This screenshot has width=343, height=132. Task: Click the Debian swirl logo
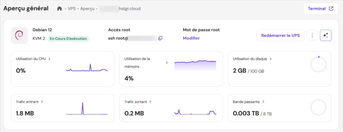(19, 35)
